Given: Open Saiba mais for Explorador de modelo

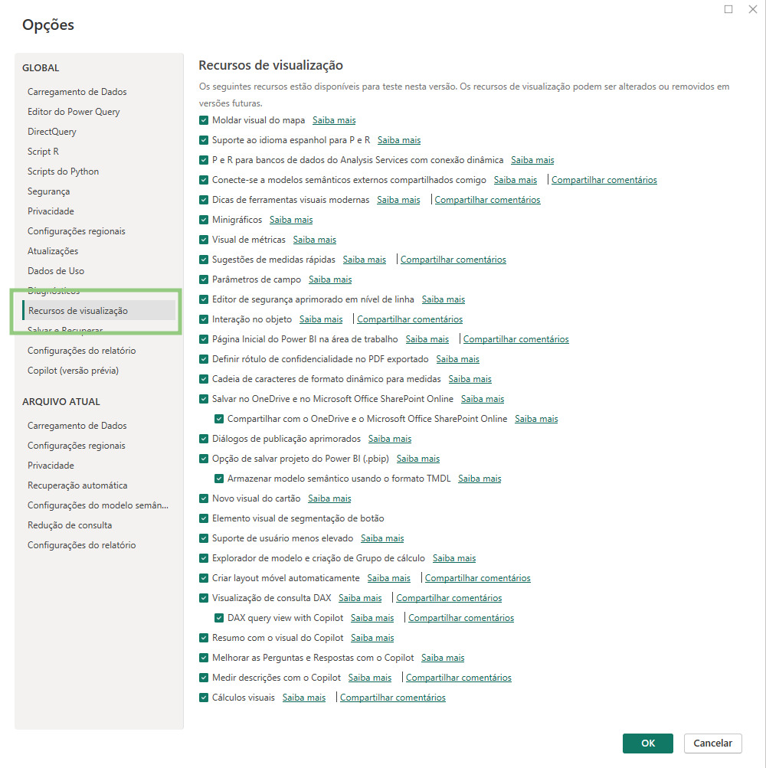Looking at the screenshot, I should click(x=454, y=558).
